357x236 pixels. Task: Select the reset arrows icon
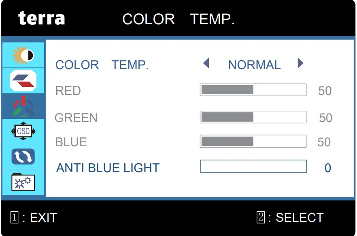coord(23,157)
